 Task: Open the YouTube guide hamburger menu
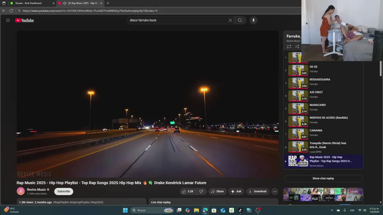(x=8, y=20)
